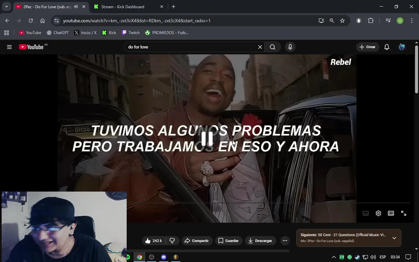
Task: View site information icon
Action: (x=56, y=21)
